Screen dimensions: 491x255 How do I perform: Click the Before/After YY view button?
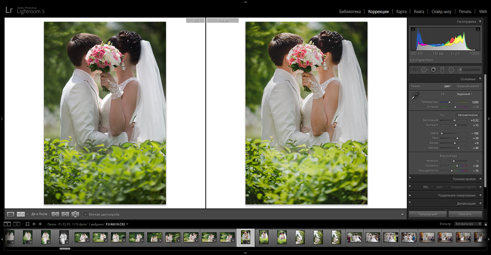[x=21, y=214]
